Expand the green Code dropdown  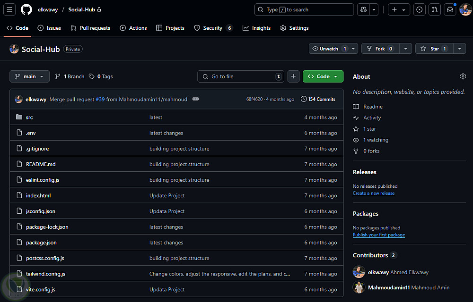pos(323,76)
